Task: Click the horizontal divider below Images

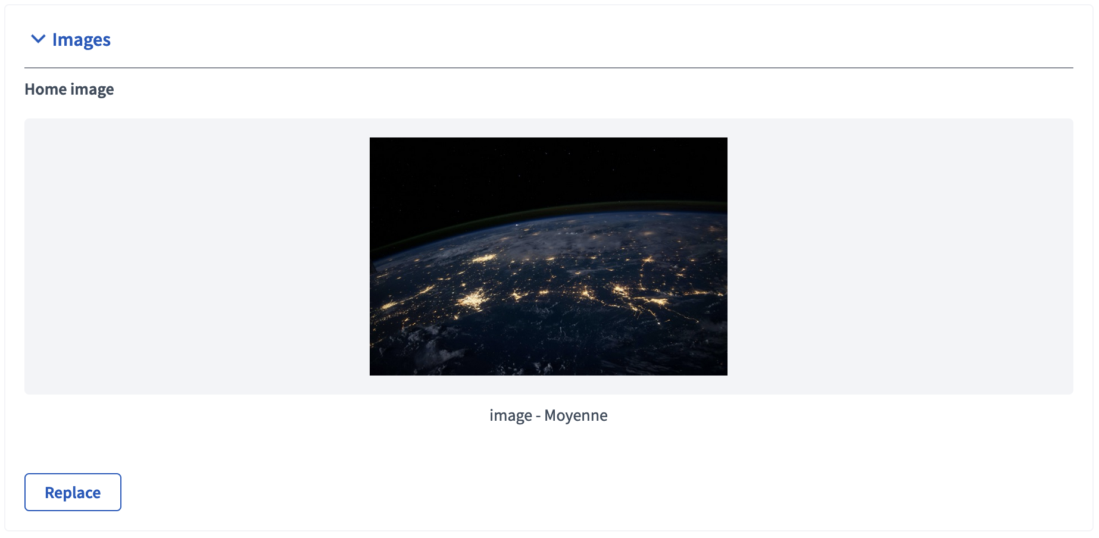Action: coord(548,68)
